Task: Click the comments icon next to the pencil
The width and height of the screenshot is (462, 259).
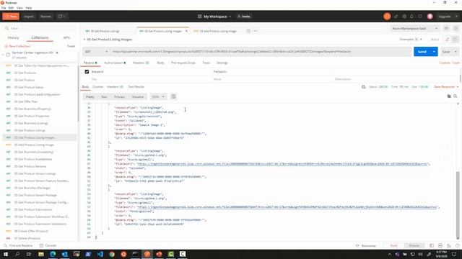Action: pyautogui.click(x=455, y=40)
